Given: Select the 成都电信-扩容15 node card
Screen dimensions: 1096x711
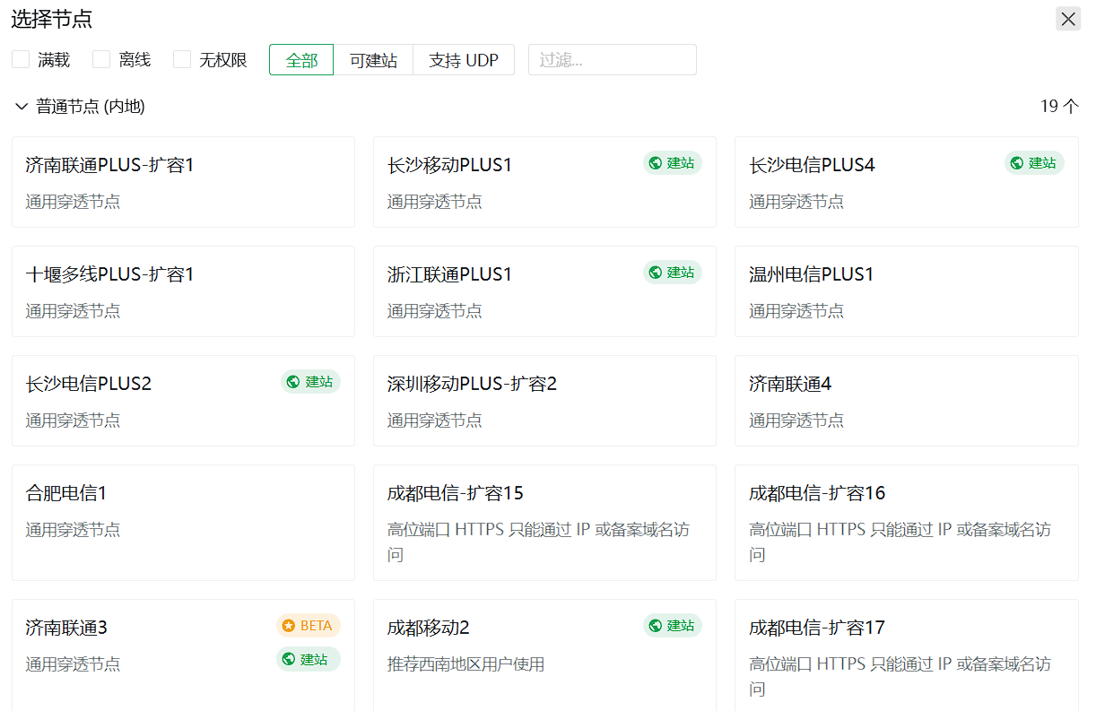Looking at the screenshot, I should coord(544,522).
